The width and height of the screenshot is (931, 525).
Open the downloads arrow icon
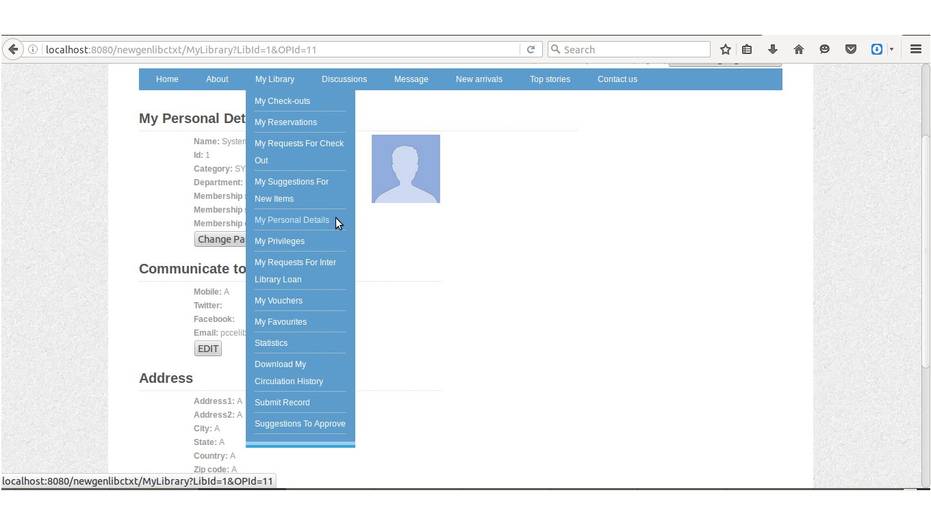(773, 49)
